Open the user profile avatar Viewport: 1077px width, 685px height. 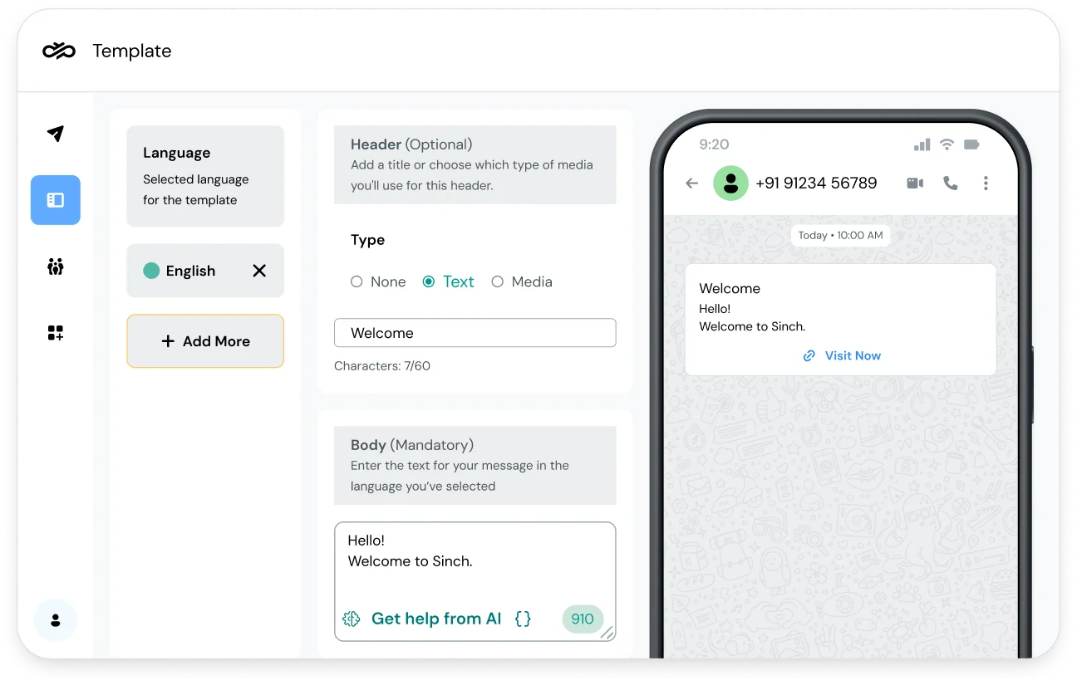pos(56,620)
